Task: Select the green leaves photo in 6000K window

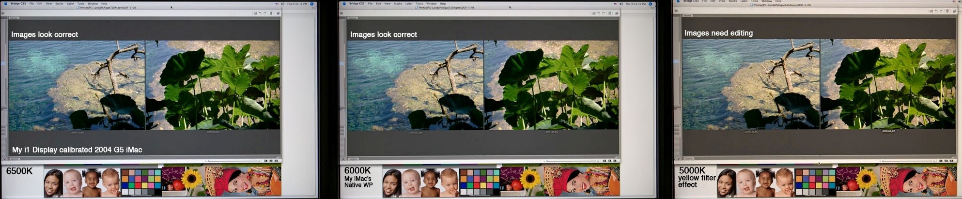Action: 551,85
